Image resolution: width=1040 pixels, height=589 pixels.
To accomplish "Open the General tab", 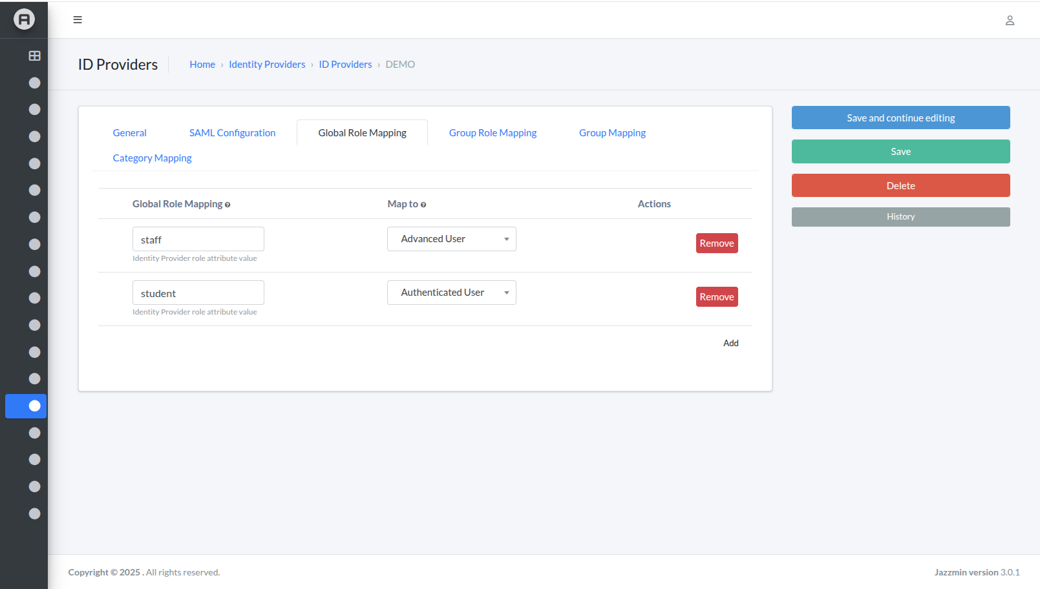I will 129,132.
